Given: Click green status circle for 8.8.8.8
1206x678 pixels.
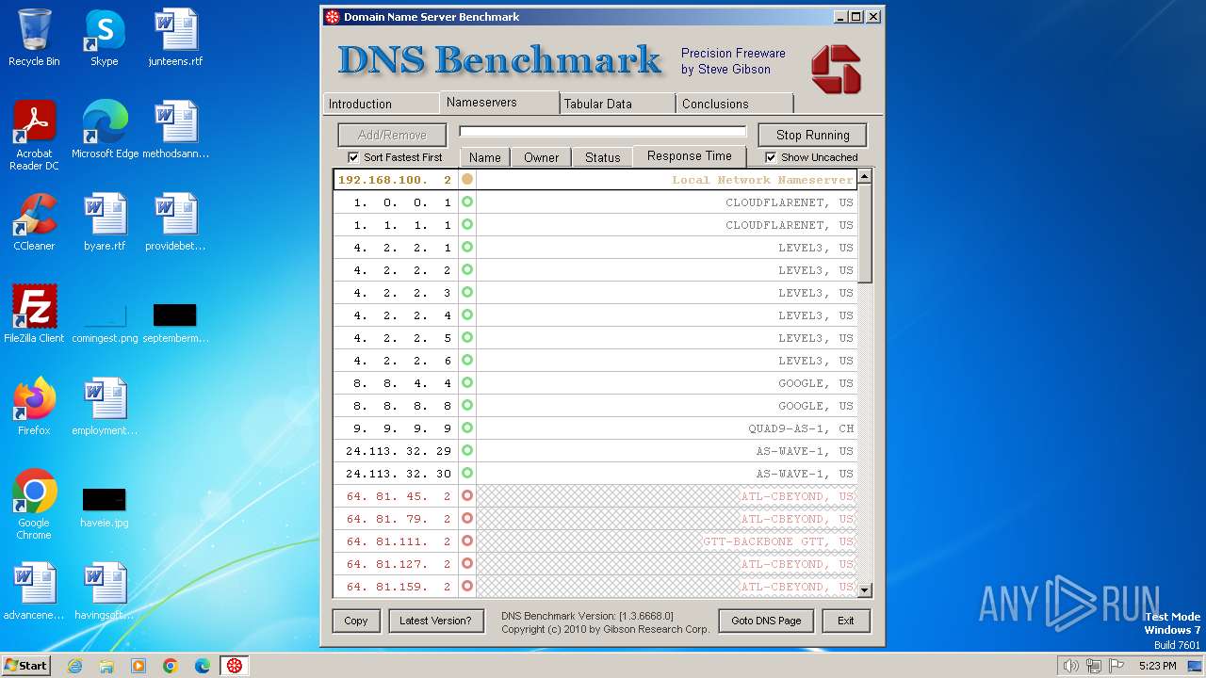Looking at the screenshot, I should (467, 405).
